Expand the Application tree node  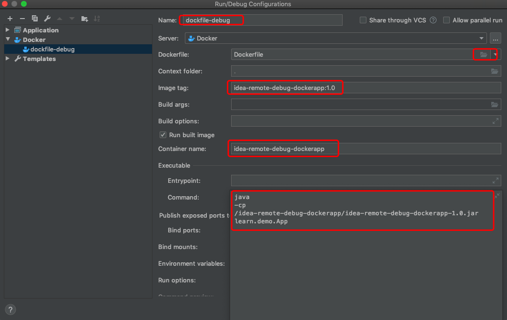7,30
